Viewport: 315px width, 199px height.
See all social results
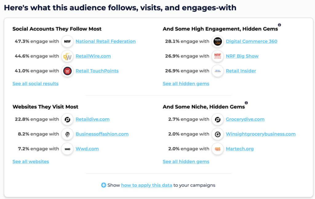coord(35,84)
